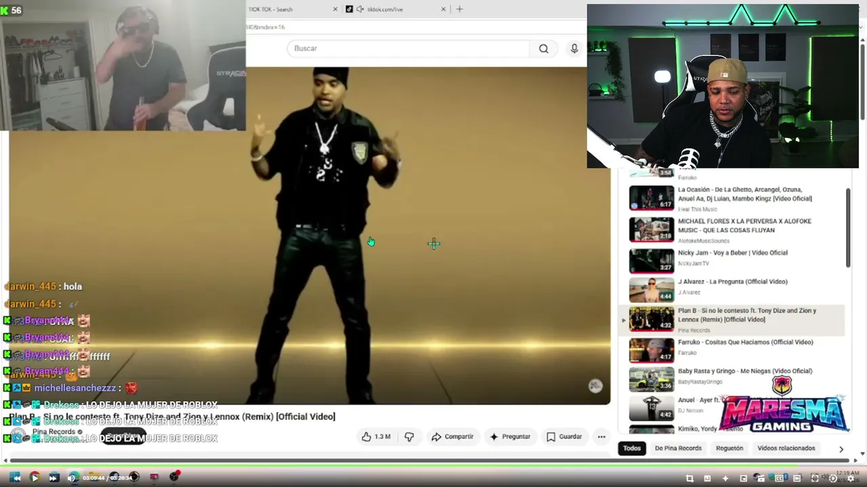The height and width of the screenshot is (487, 867).
Task: Open Nicky Jam - Voy a Beber video
Action: pyautogui.click(x=733, y=253)
